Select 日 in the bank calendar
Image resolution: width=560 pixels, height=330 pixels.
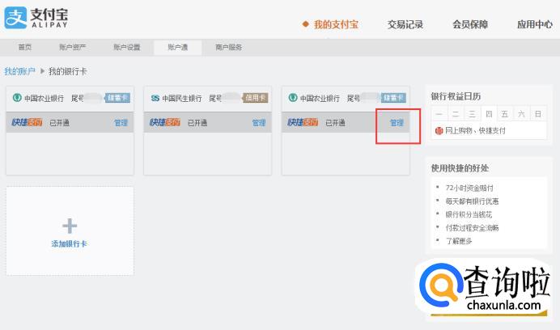(x=538, y=114)
